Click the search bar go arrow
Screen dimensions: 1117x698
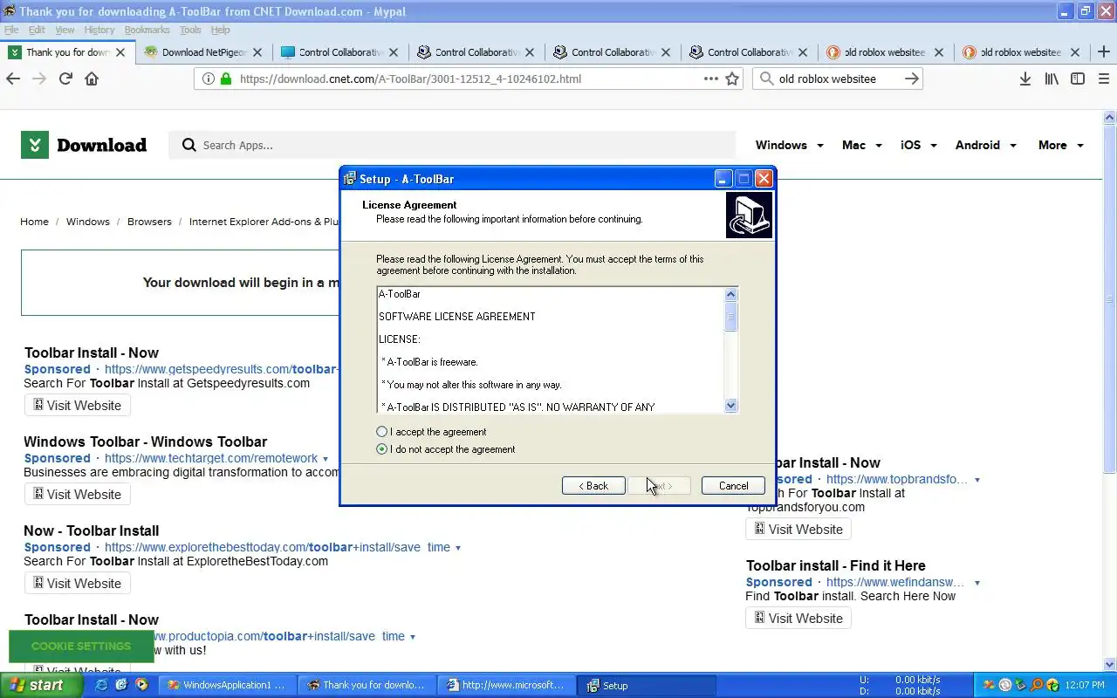(x=912, y=79)
